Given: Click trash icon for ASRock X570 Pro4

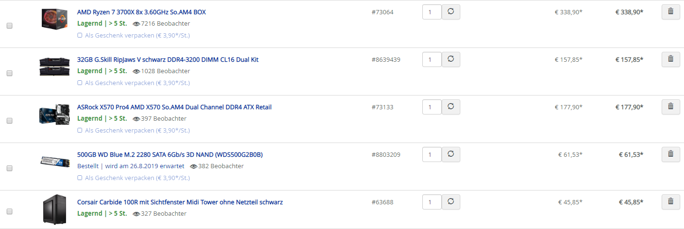Looking at the screenshot, I should pos(671,107).
